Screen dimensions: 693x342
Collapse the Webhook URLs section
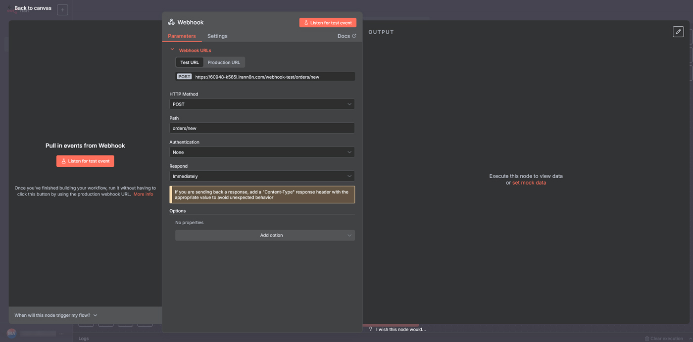[x=172, y=50]
